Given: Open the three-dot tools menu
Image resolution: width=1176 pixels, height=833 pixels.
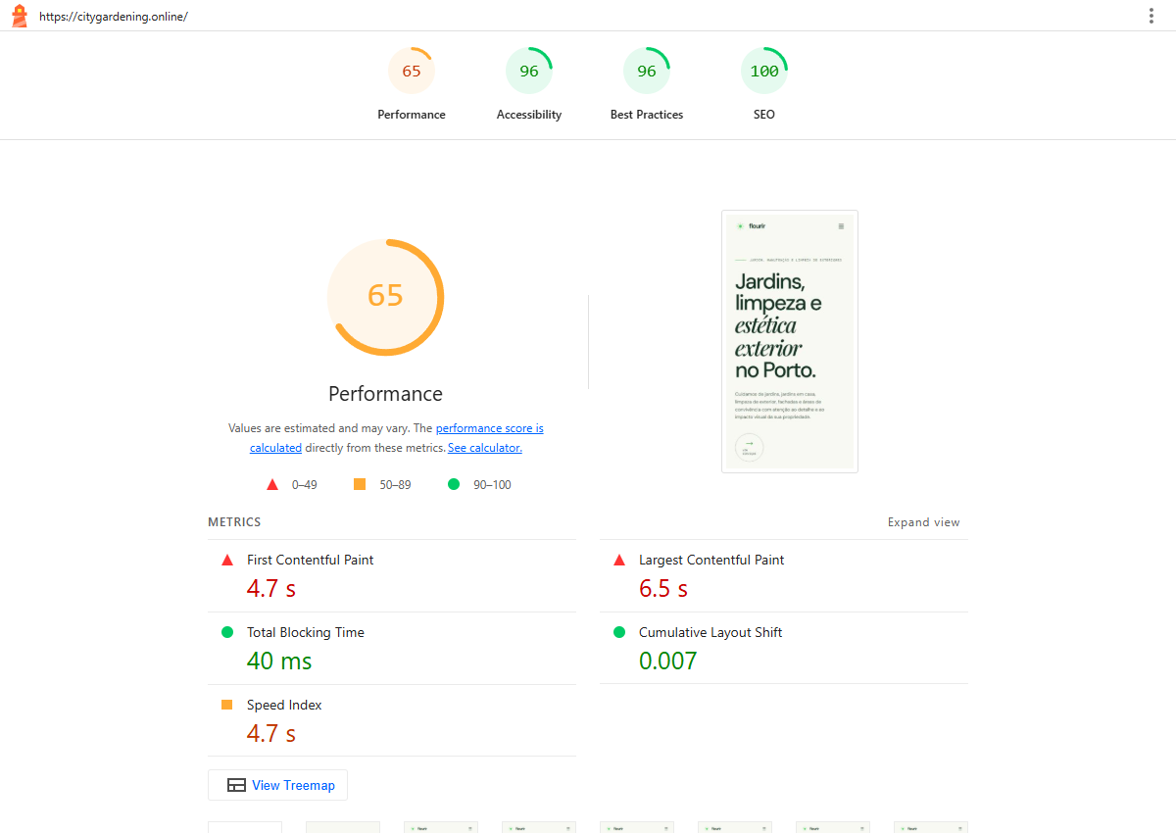Looking at the screenshot, I should point(1151,16).
